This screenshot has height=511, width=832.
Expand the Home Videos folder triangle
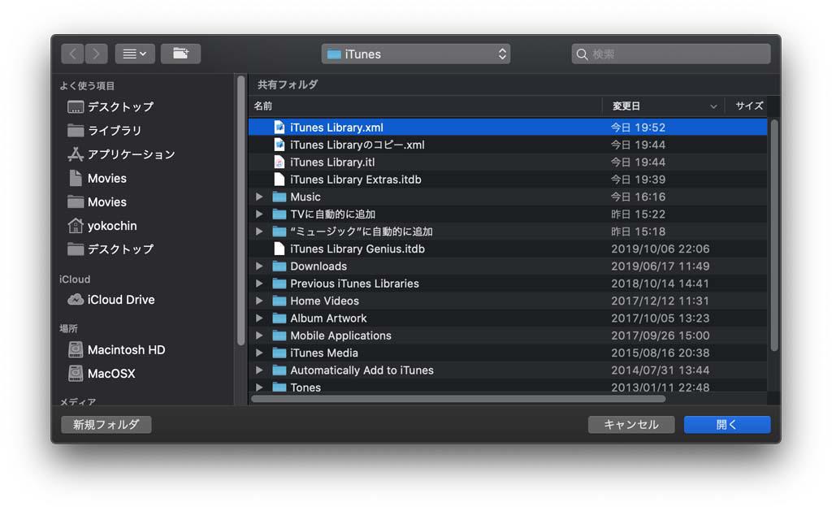click(x=259, y=301)
